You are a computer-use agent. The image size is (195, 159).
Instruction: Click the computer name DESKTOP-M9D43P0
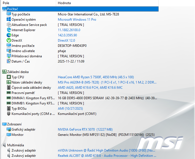coord(72,46)
